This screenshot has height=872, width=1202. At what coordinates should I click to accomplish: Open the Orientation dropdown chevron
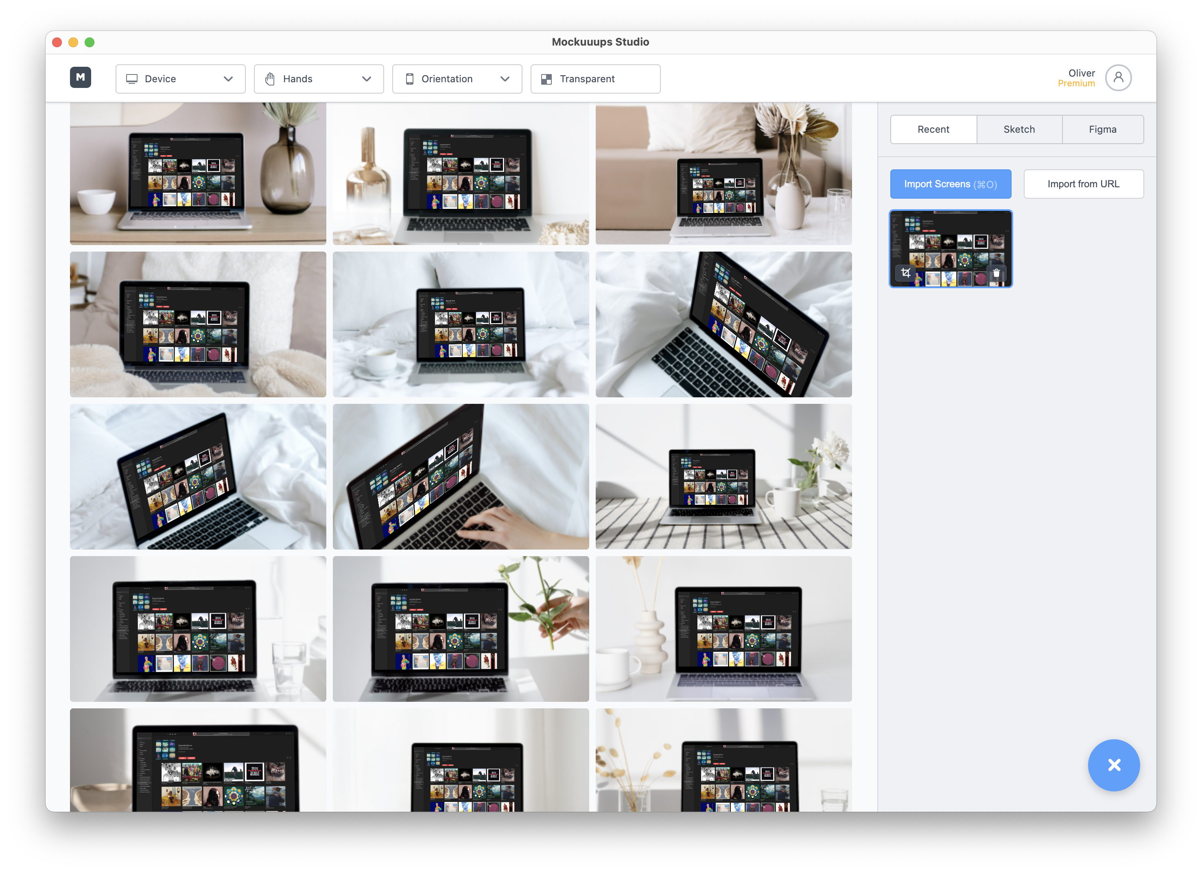coord(505,79)
